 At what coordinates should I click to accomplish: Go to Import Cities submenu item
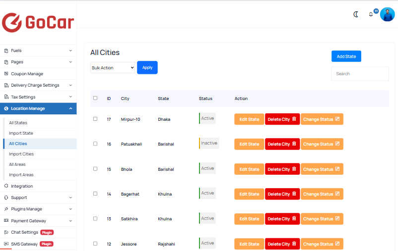[x=21, y=154]
